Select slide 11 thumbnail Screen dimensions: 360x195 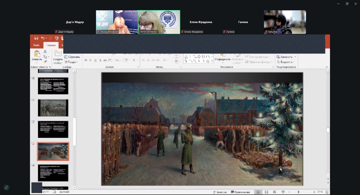[x=53, y=108]
